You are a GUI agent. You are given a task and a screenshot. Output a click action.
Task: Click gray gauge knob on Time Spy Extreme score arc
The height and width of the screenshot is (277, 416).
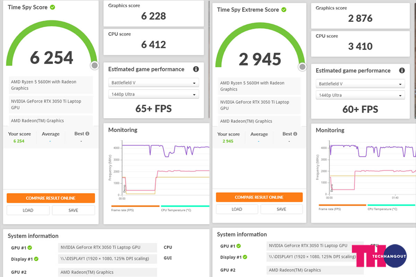pyautogui.click(x=302, y=67)
